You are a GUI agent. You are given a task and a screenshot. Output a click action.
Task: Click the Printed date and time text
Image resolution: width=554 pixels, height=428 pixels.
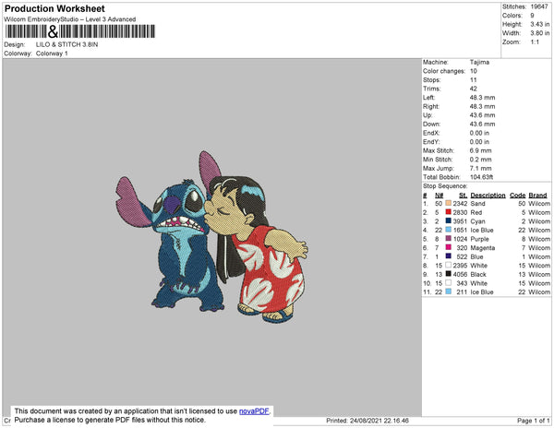(367, 420)
